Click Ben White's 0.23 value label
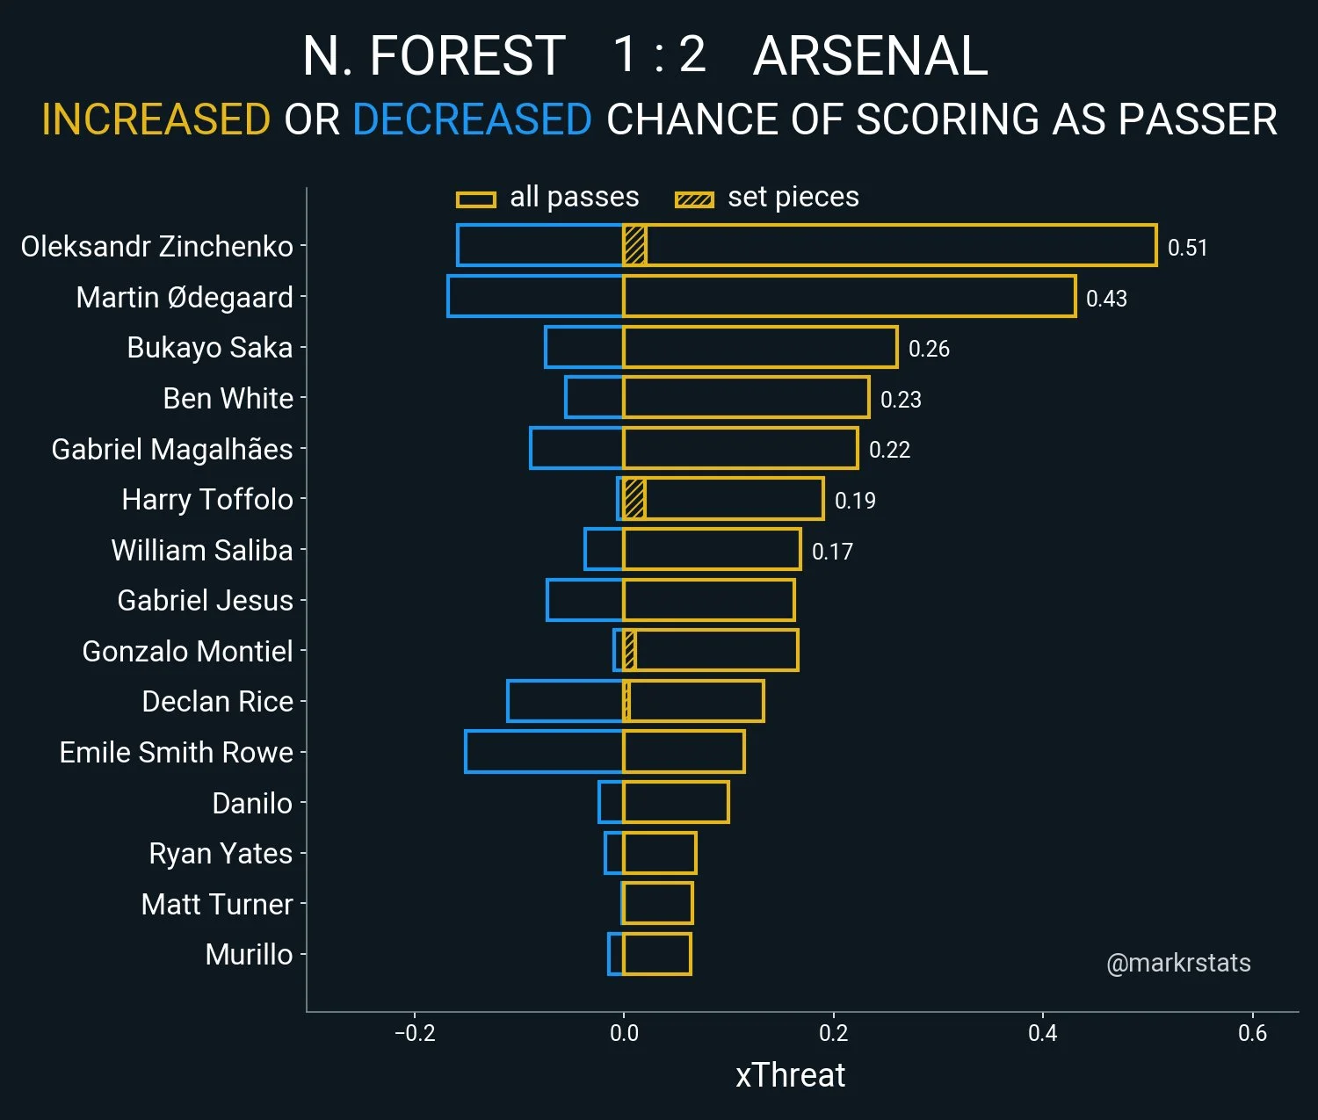This screenshot has width=1318, height=1120. click(x=901, y=400)
